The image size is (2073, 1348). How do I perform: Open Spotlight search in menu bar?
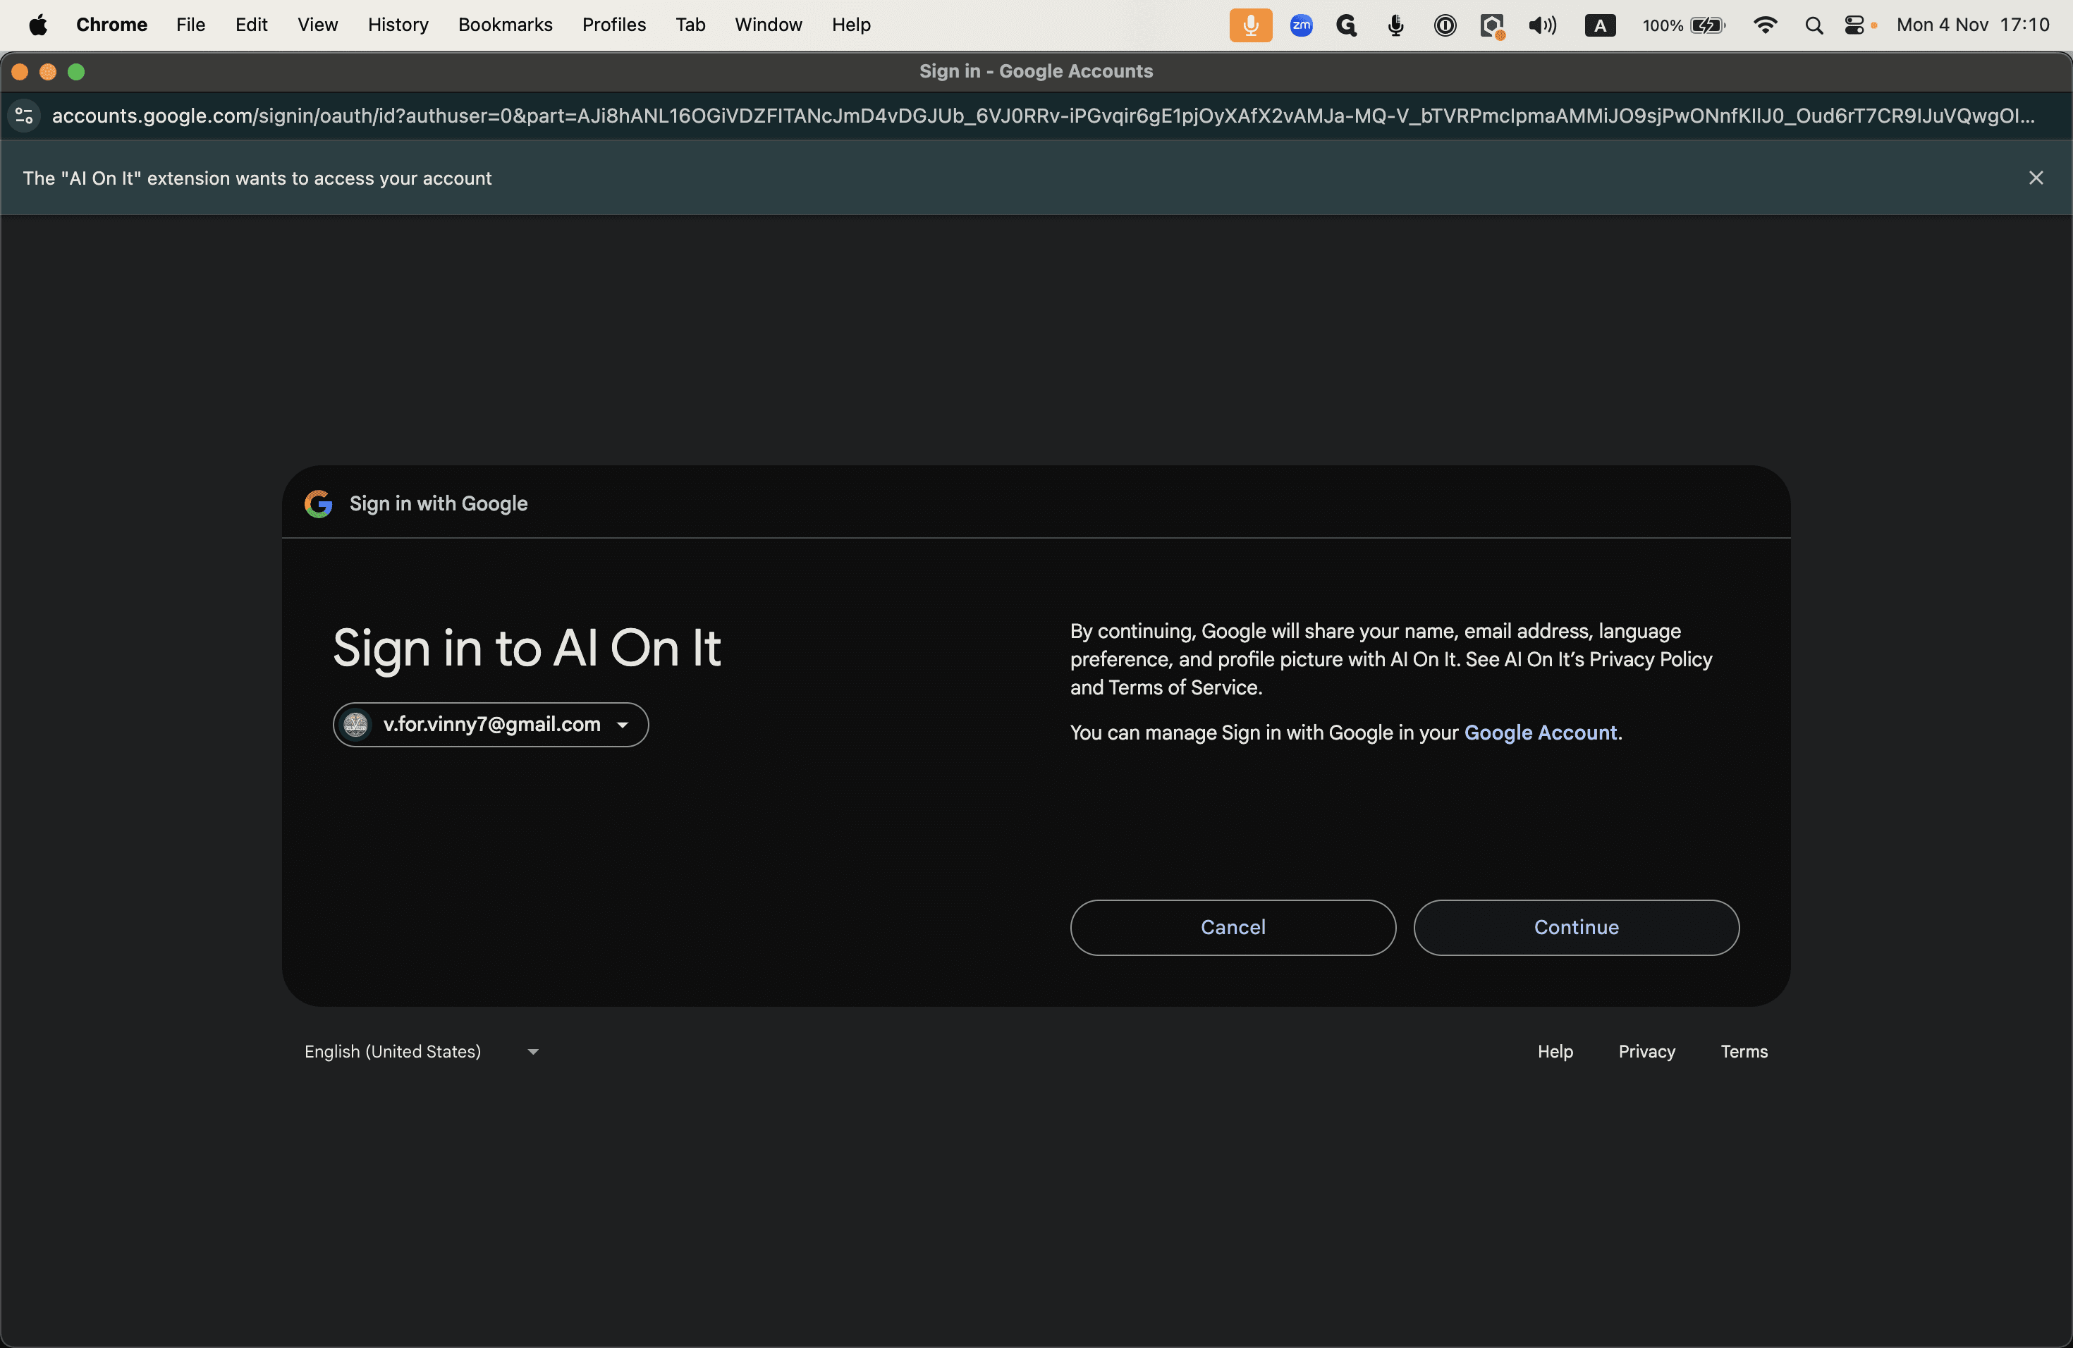pos(1814,25)
